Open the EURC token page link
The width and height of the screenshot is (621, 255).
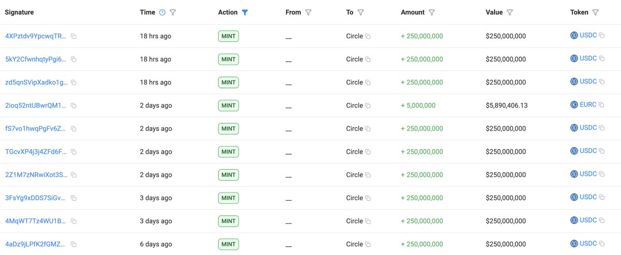click(x=588, y=105)
